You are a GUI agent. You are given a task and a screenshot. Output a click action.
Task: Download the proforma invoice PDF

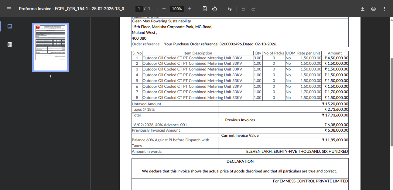[x=362, y=9]
